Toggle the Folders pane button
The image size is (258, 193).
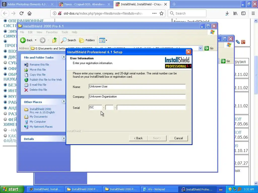click(87, 40)
